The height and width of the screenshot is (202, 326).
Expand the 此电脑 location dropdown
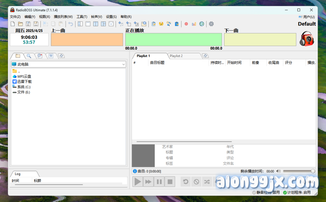click(124, 64)
